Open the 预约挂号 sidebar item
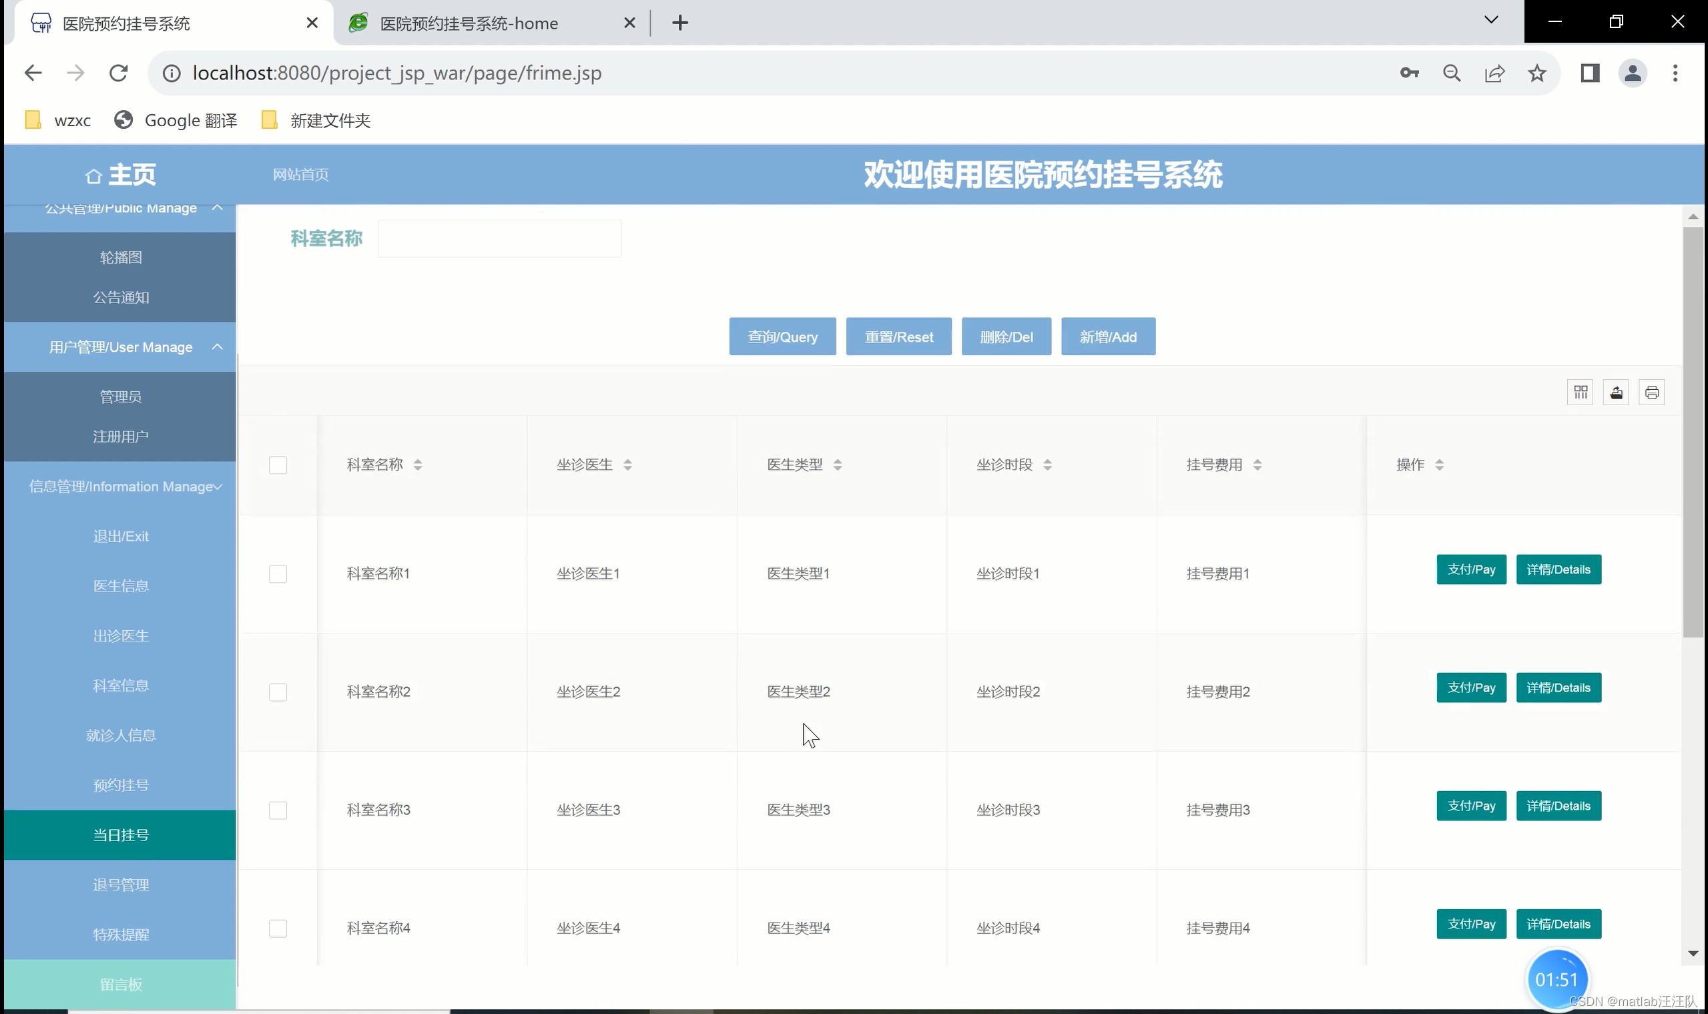 [121, 785]
